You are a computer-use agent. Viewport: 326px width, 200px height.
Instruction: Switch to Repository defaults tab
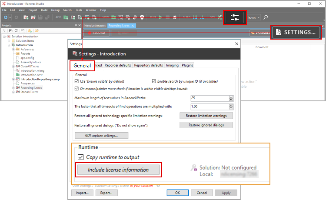(149, 65)
